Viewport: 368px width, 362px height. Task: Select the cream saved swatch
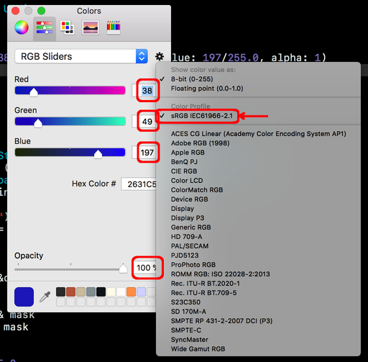tap(111, 292)
